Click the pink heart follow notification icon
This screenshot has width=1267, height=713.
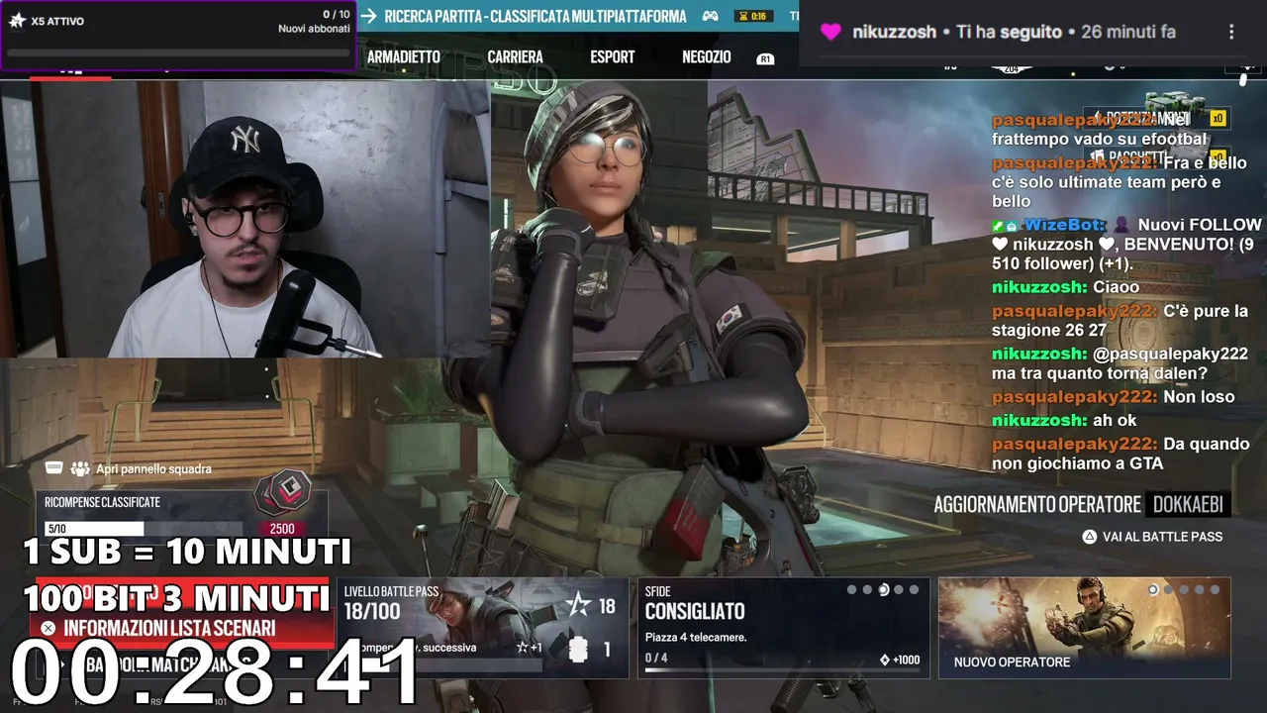tap(831, 32)
